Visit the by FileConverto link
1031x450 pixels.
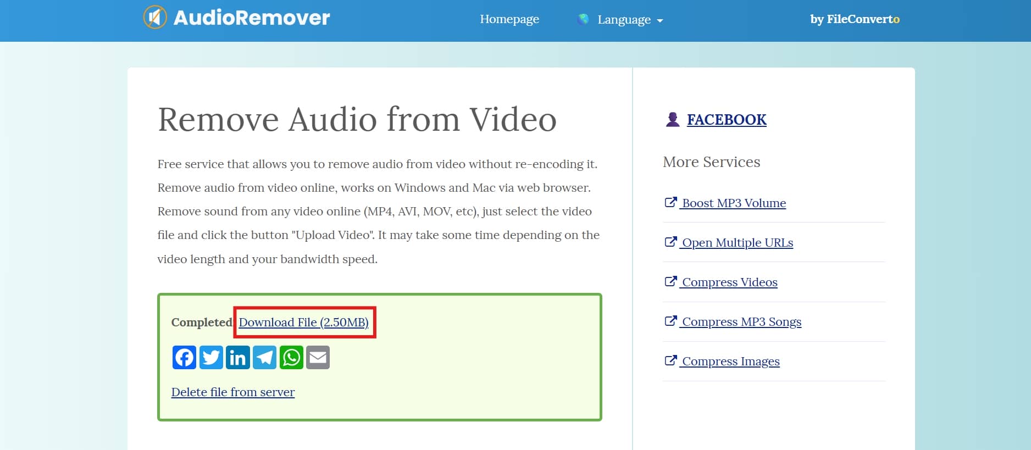pos(855,19)
